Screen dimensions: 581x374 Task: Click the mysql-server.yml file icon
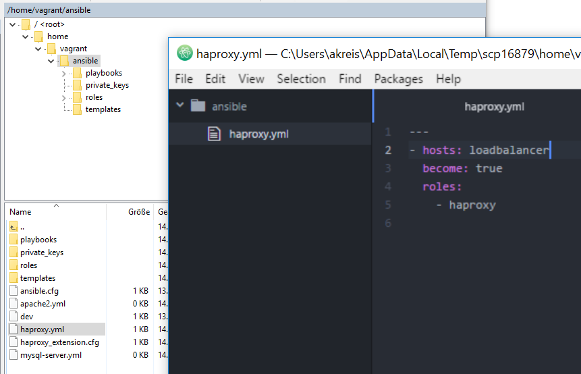[14, 355]
